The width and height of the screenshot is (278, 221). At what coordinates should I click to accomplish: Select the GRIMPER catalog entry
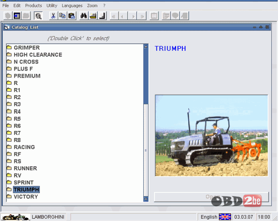pos(27,48)
